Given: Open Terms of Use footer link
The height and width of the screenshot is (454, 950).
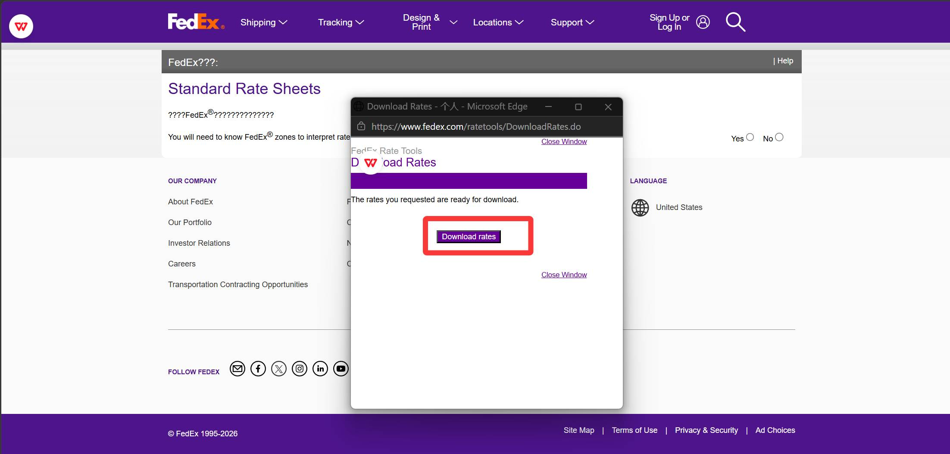Looking at the screenshot, I should 634,430.
